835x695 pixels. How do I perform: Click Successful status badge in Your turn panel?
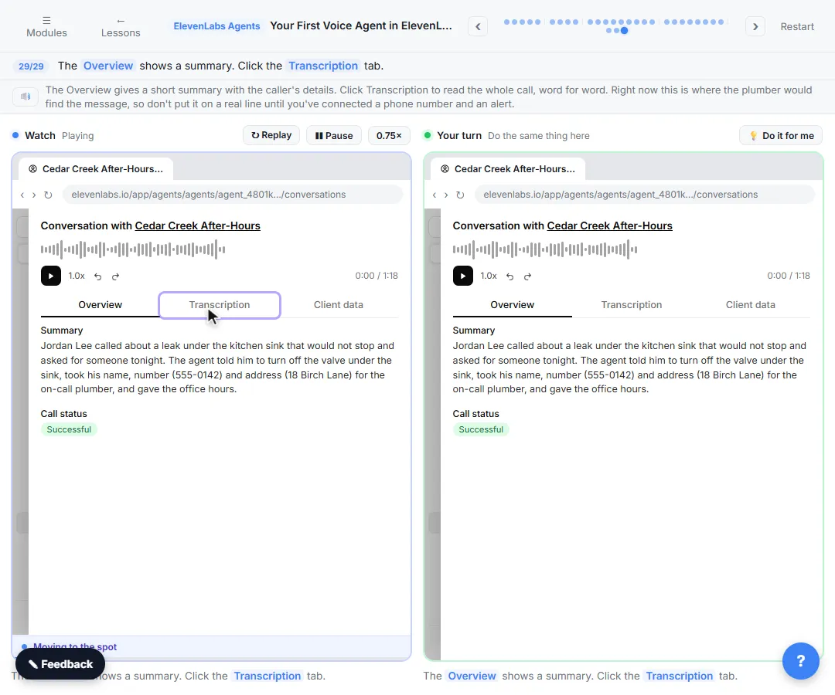[x=481, y=429]
